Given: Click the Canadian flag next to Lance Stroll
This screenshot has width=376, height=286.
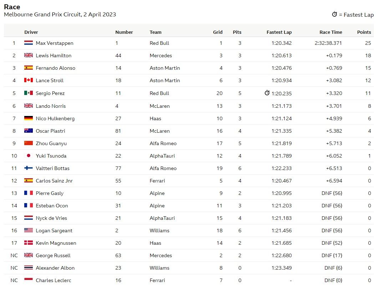Looking at the screenshot, I should tap(28, 80).
